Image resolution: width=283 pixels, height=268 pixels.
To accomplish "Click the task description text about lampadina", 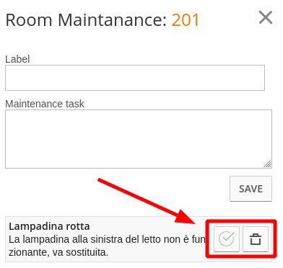I will [x=107, y=246].
